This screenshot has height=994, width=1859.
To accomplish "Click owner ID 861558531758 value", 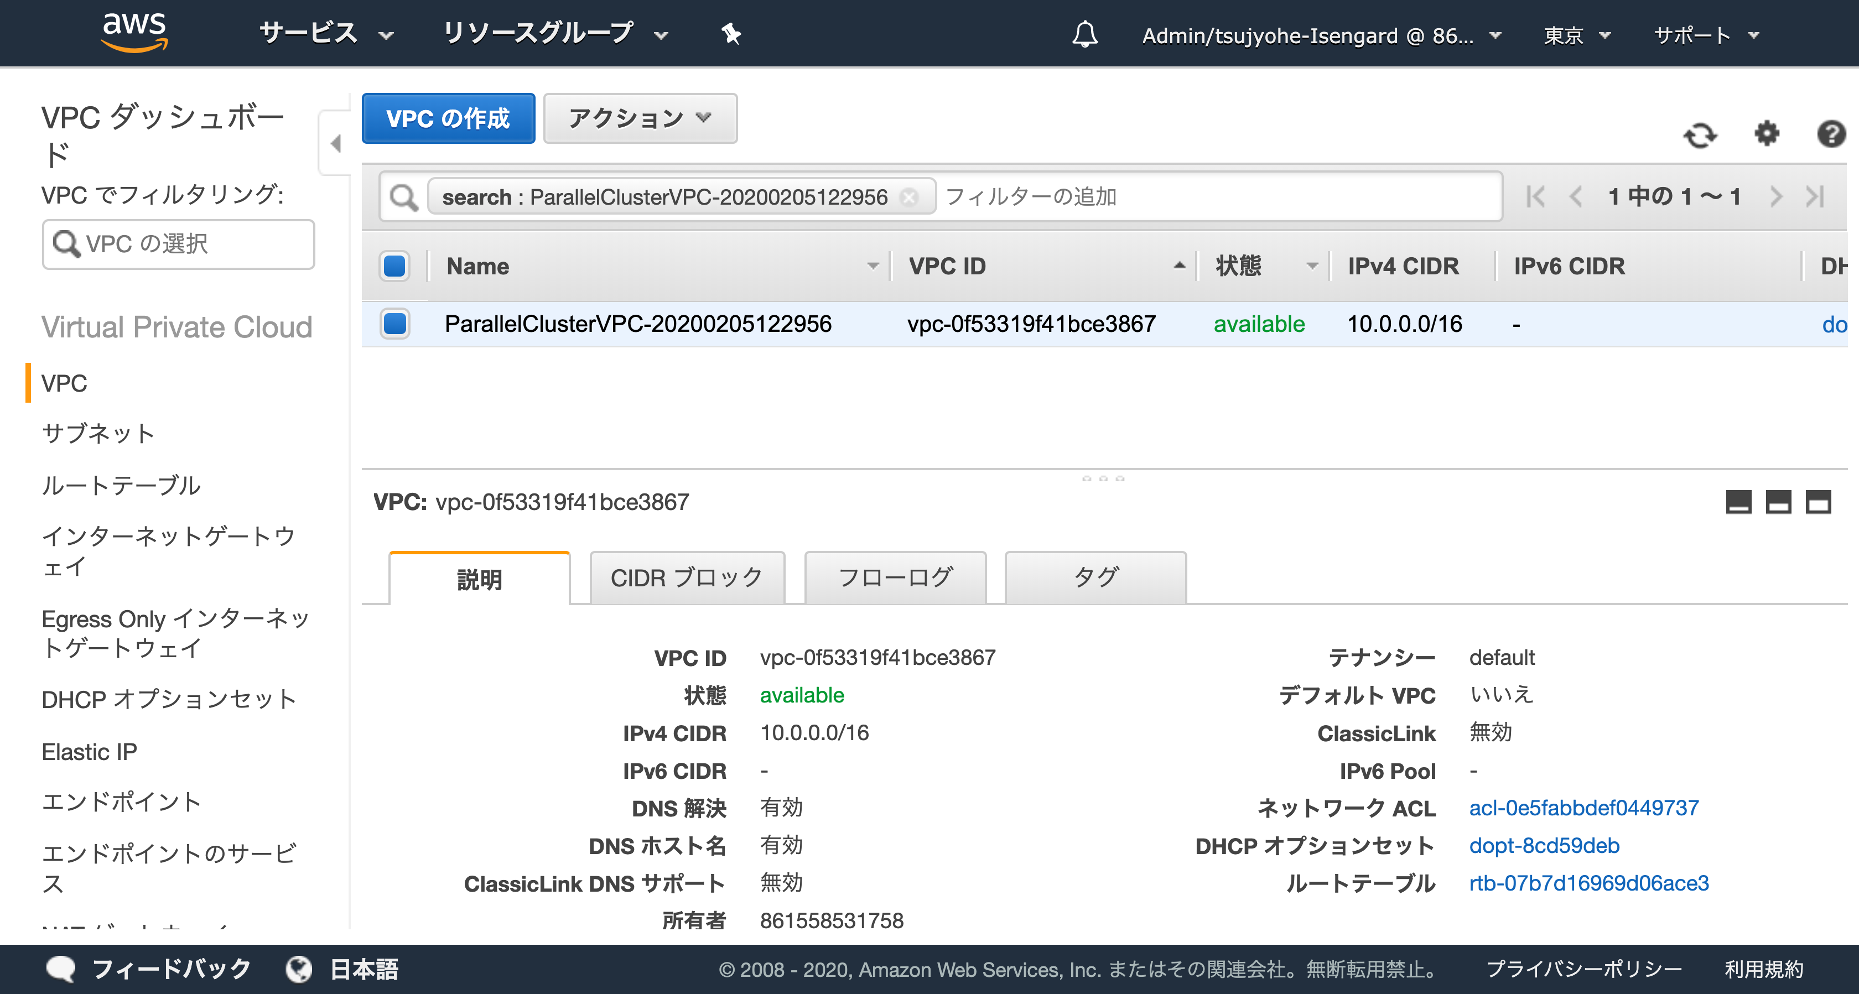I will coord(832,920).
